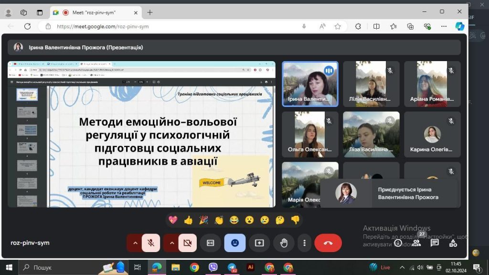
Task: Unmute the microphone
Action: 151,243
